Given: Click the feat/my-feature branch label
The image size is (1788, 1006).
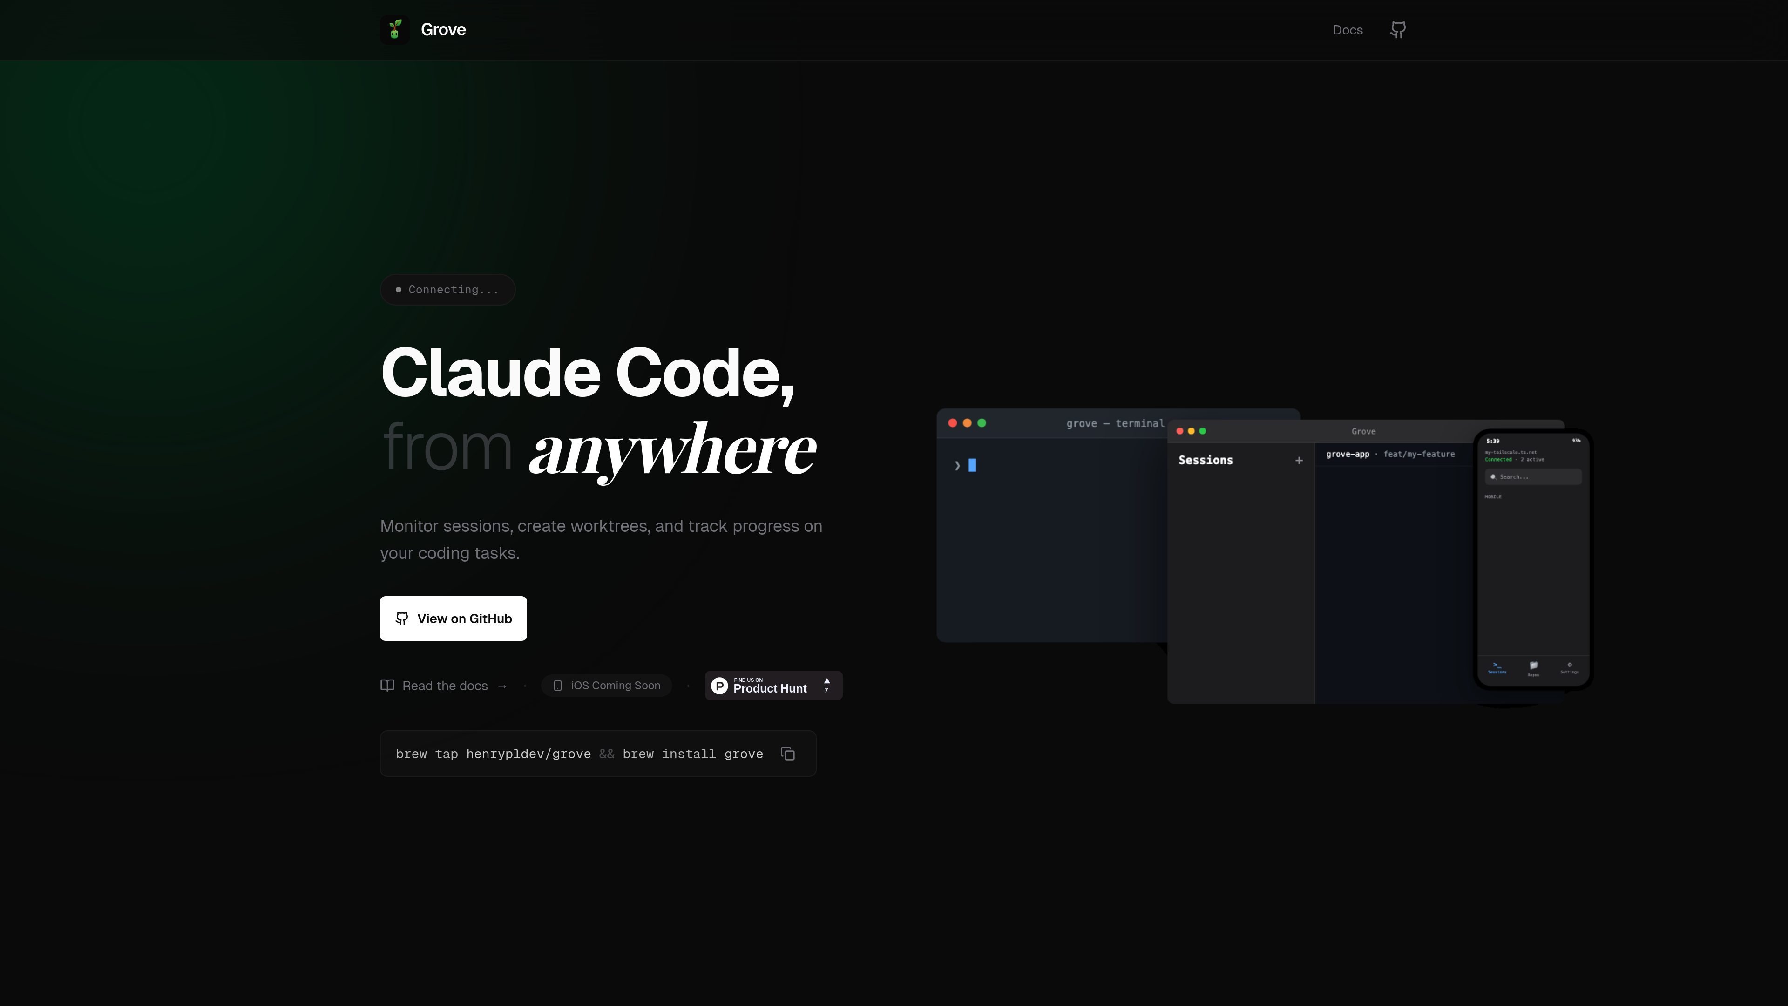Looking at the screenshot, I should [x=1419, y=454].
